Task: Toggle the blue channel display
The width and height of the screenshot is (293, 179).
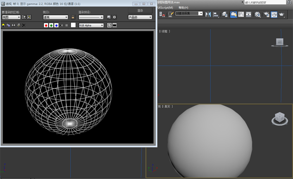Action: [x=56, y=26]
